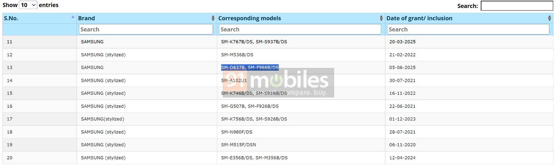557x165 pixels.
Task: Click the SM-N980F/DS model cell
Action: coord(236,132)
